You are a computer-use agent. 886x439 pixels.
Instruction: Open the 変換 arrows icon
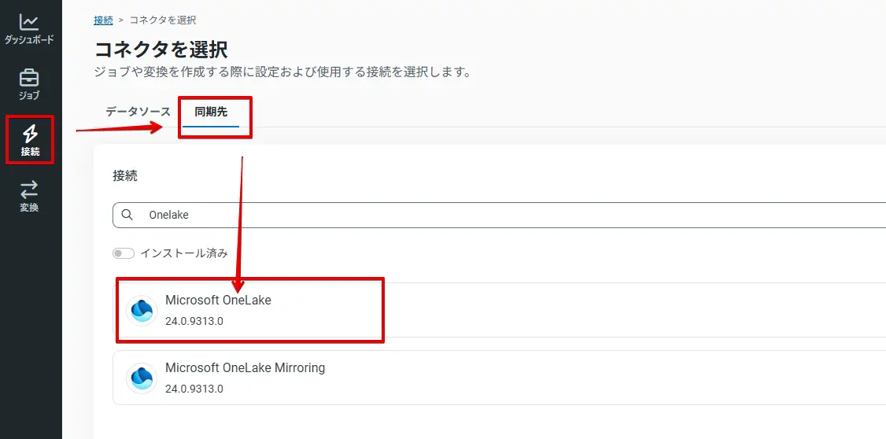tap(29, 189)
